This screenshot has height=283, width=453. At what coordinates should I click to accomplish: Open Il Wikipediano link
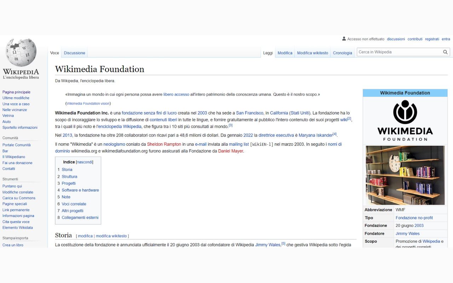tap(14, 157)
